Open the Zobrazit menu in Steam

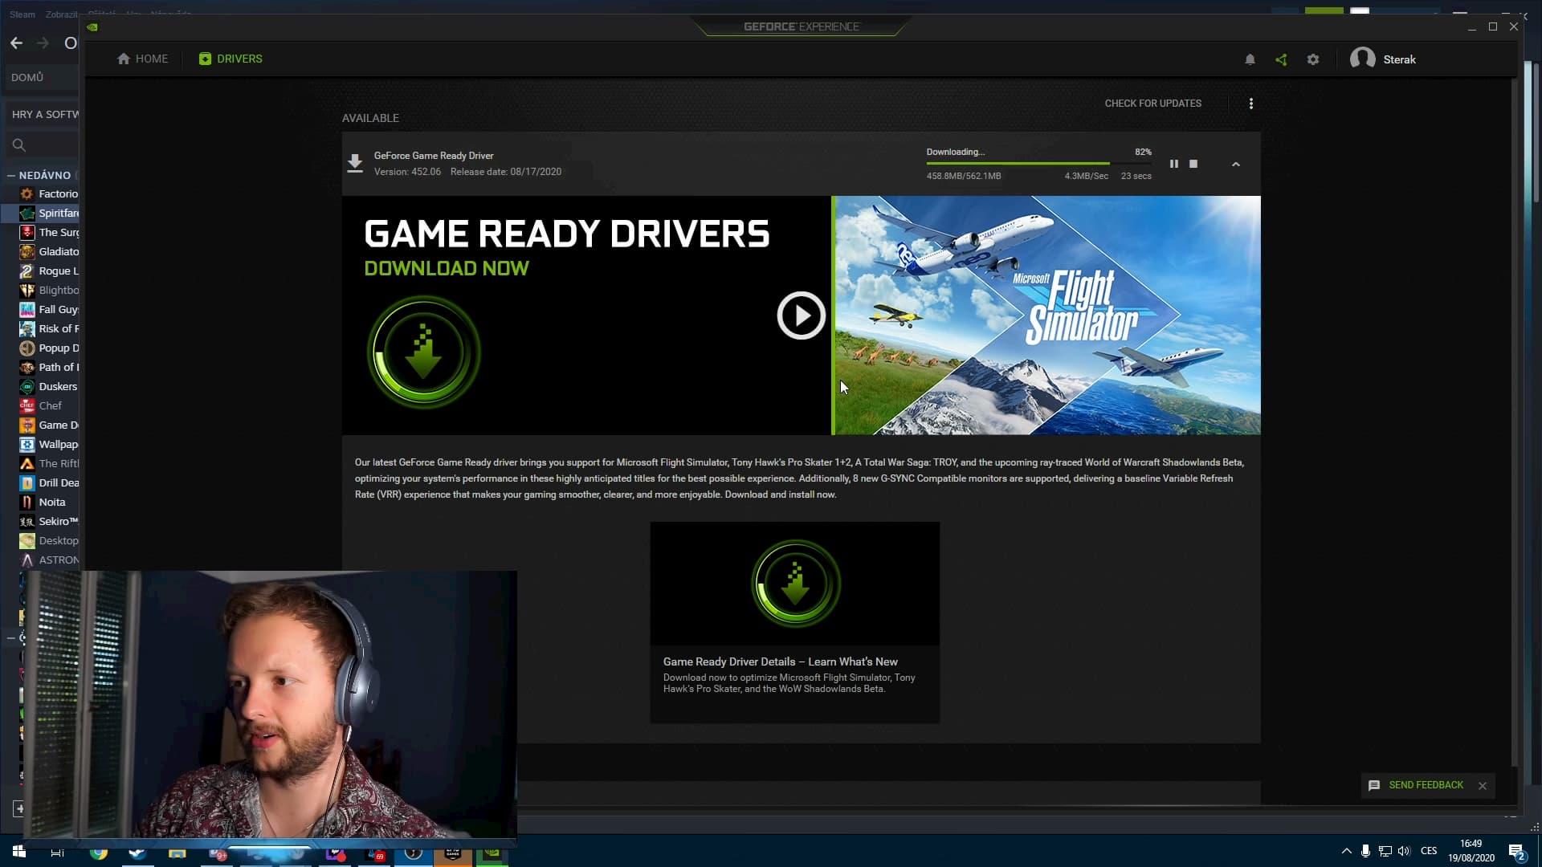point(62,14)
